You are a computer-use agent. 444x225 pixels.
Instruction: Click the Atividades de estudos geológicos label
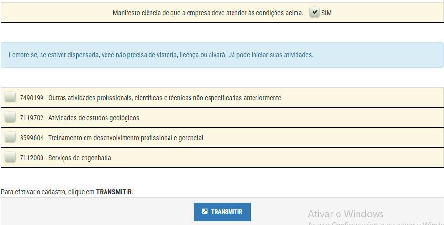pos(80,118)
